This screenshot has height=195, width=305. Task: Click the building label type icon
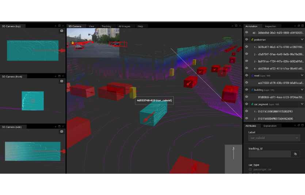tap(252, 90)
